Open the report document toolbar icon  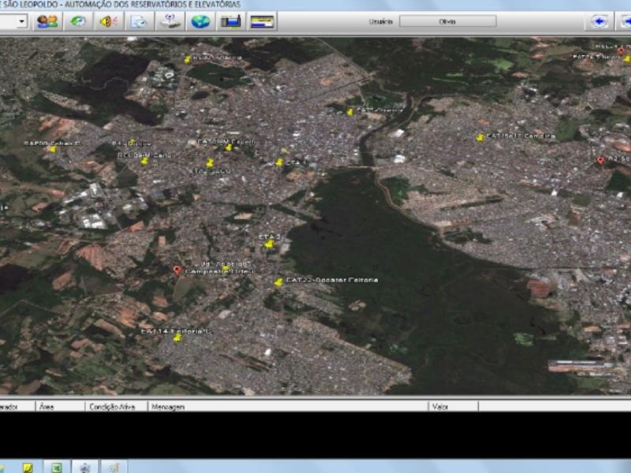pyautogui.click(x=139, y=21)
